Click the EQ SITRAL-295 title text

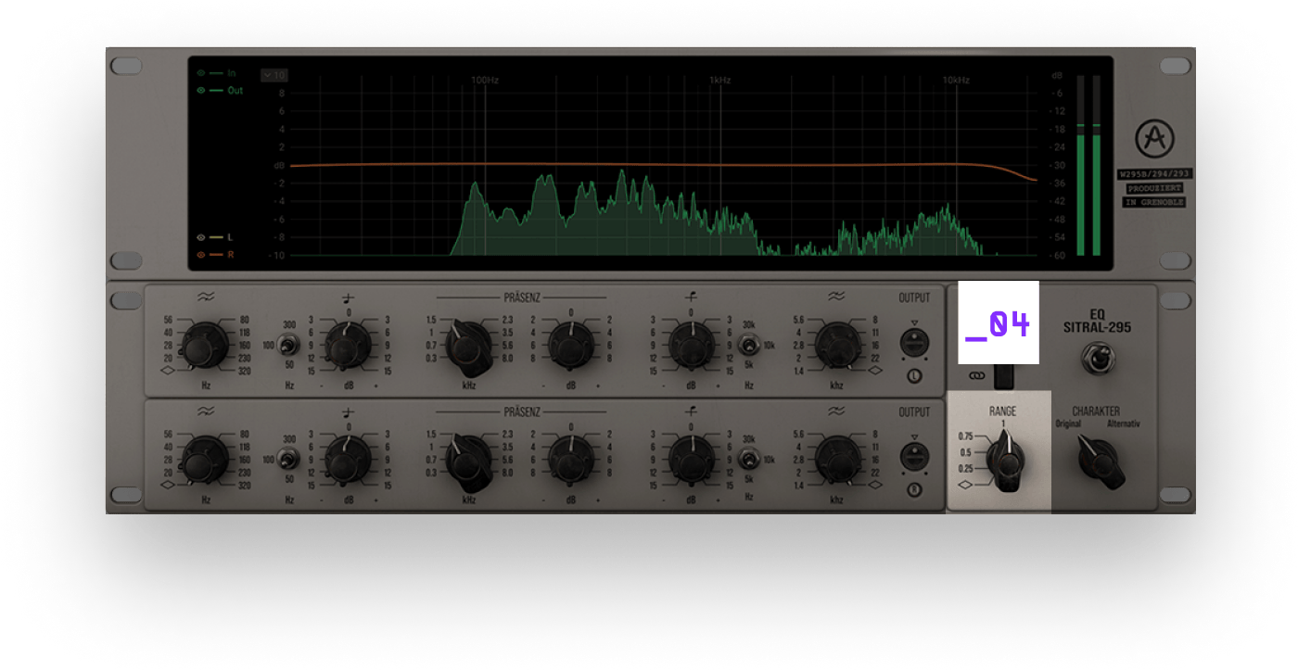pyautogui.click(x=1097, y=321)
